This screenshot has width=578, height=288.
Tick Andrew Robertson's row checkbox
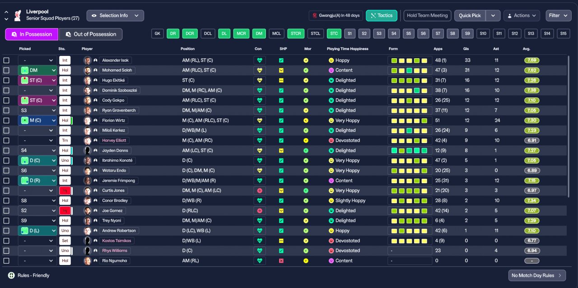[x=6, y=231]
